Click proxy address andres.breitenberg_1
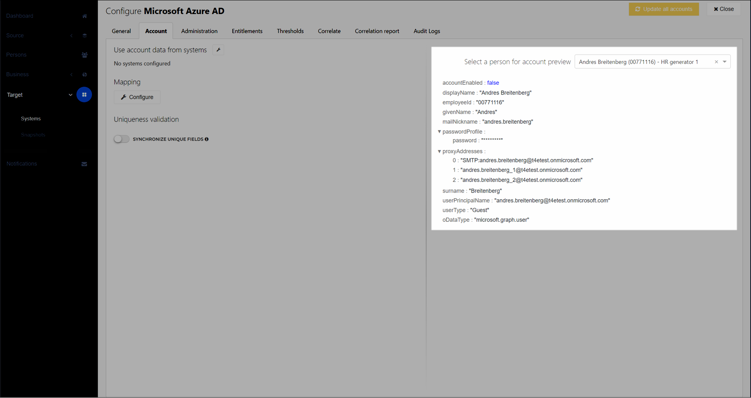This screenshot has width=751, height=398. point(521,170)
